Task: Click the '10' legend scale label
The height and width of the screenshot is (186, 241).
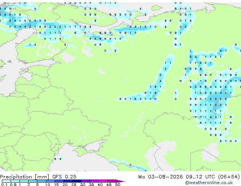Action: click(48, 184)
